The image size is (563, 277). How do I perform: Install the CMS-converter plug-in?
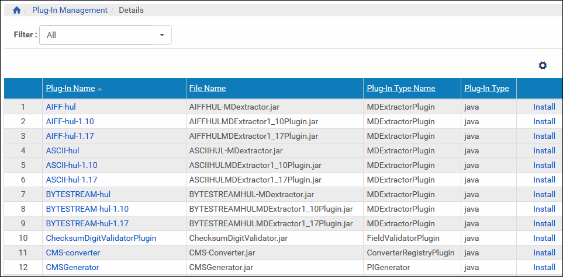click(544, 253)
